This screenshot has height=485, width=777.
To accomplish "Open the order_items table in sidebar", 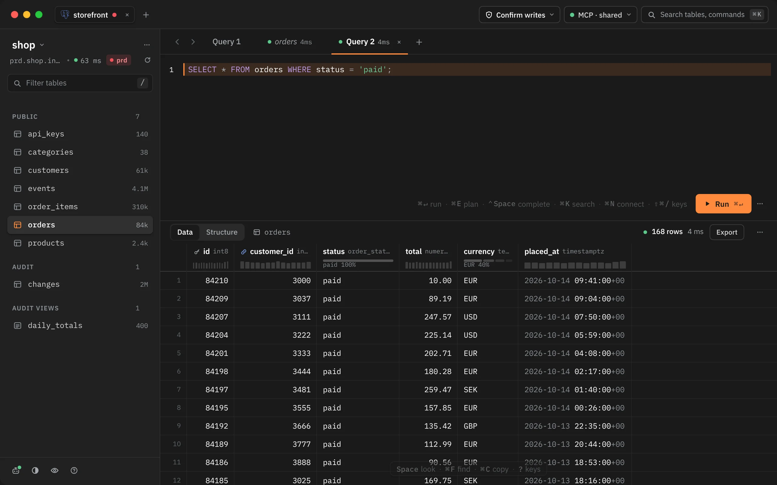I will click(x=80, y=206).
